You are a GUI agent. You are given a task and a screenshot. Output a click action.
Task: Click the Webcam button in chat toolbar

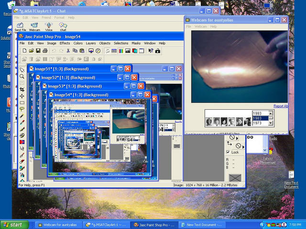[34, 27]
